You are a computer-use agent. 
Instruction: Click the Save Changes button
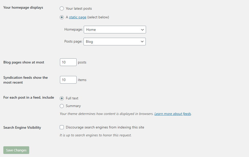16,150
